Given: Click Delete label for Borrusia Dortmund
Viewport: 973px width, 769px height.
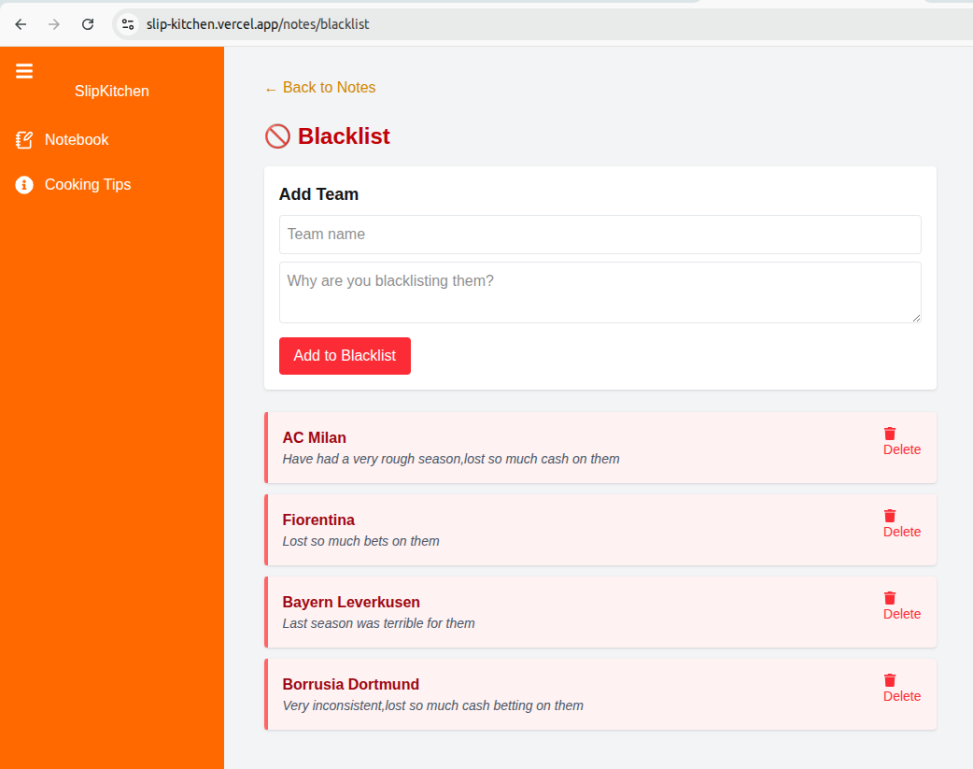Looking at the screenshot, I should [902, 696].
